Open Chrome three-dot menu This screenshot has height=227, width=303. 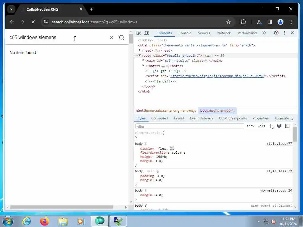[x=291, y=22]
